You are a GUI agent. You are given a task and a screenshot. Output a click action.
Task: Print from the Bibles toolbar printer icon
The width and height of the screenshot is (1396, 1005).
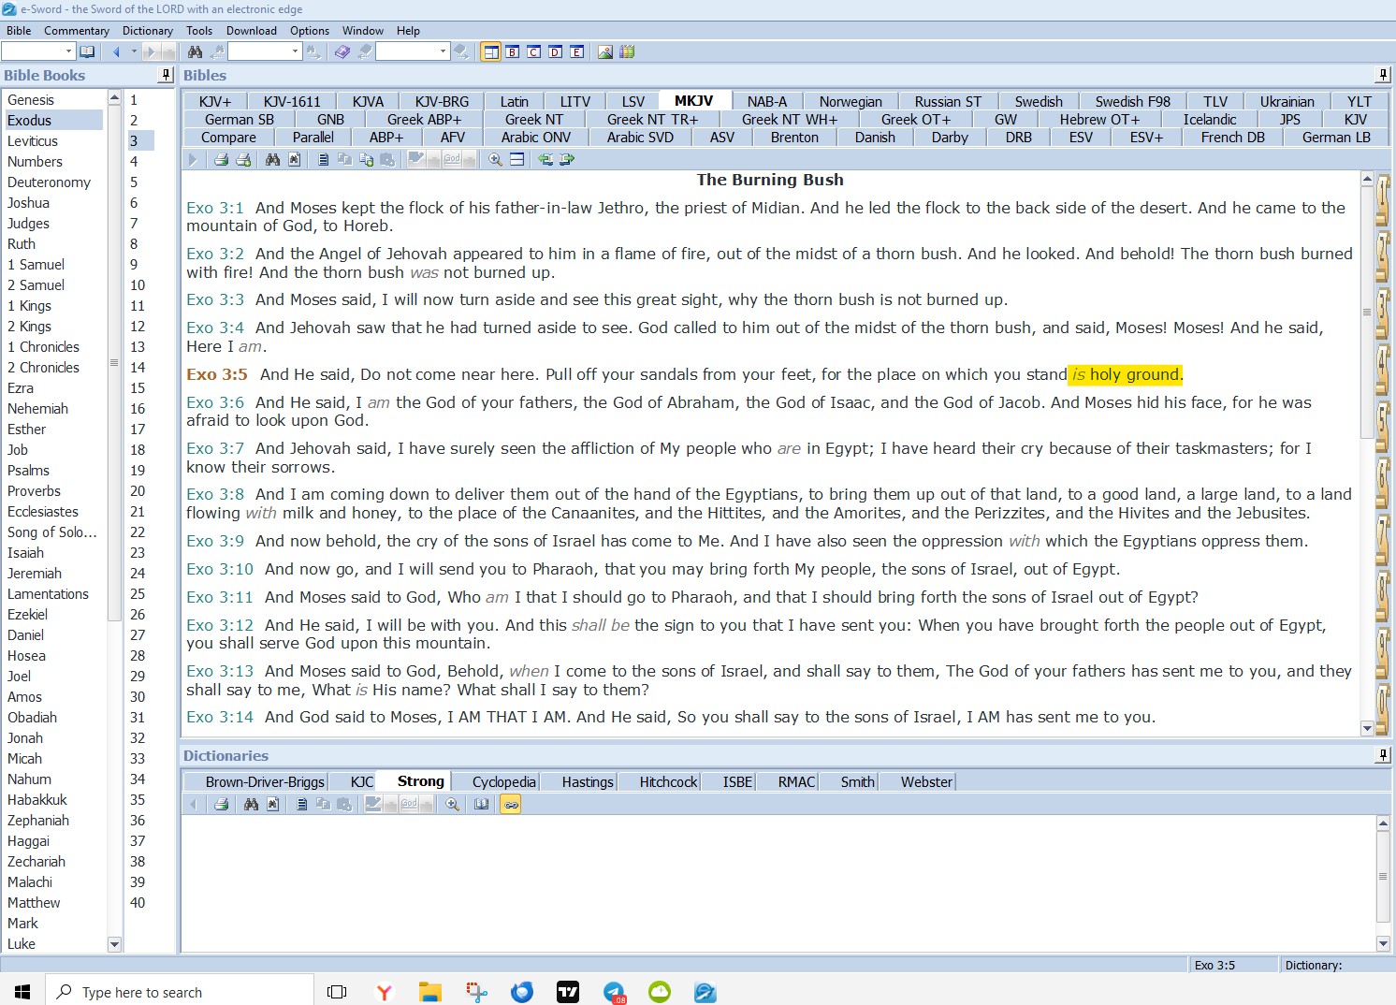point(221,160)
